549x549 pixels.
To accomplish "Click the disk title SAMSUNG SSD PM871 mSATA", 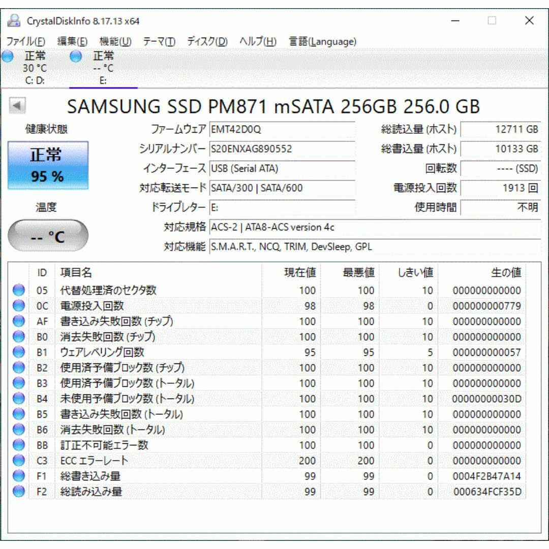I will (273, 106).
